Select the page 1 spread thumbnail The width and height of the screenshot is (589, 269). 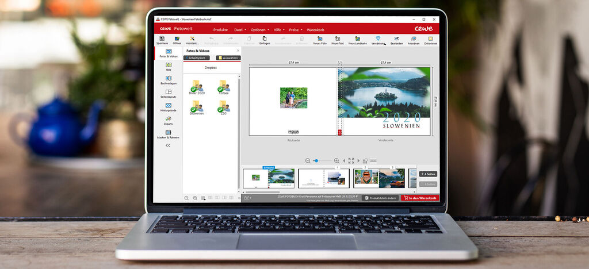click(x=324, y=178)
